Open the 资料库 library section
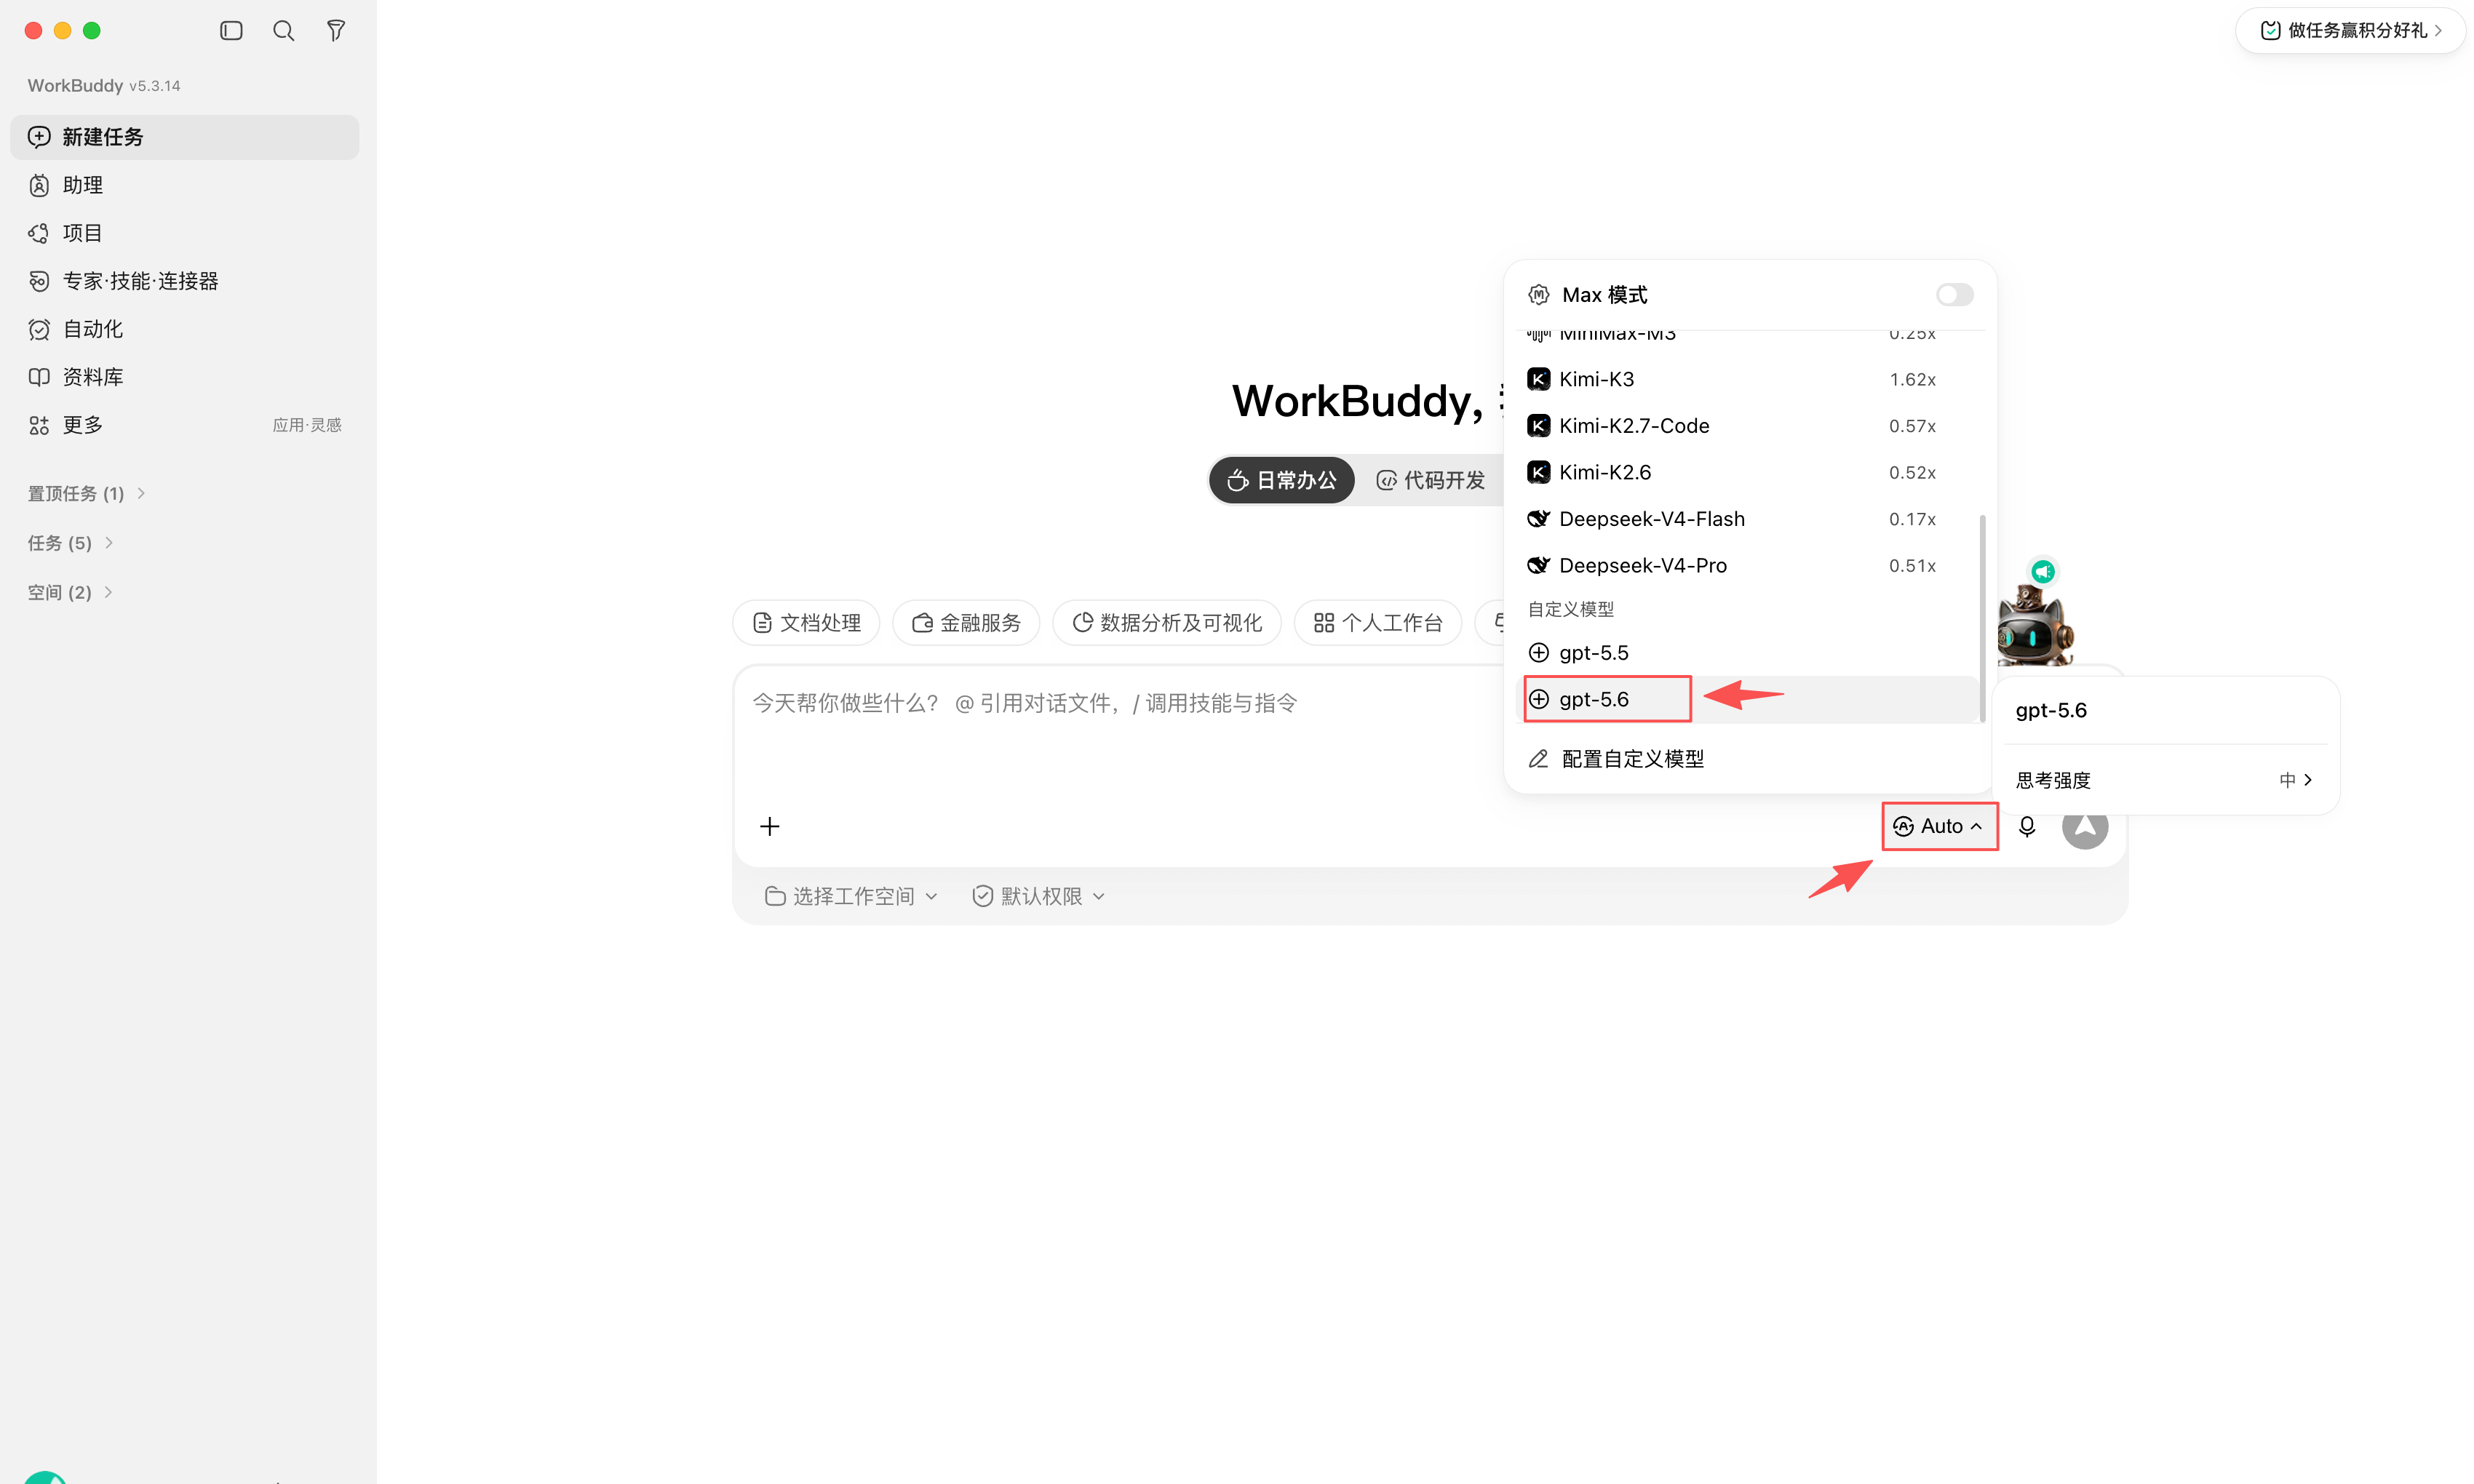 click(x=184, y=377)
